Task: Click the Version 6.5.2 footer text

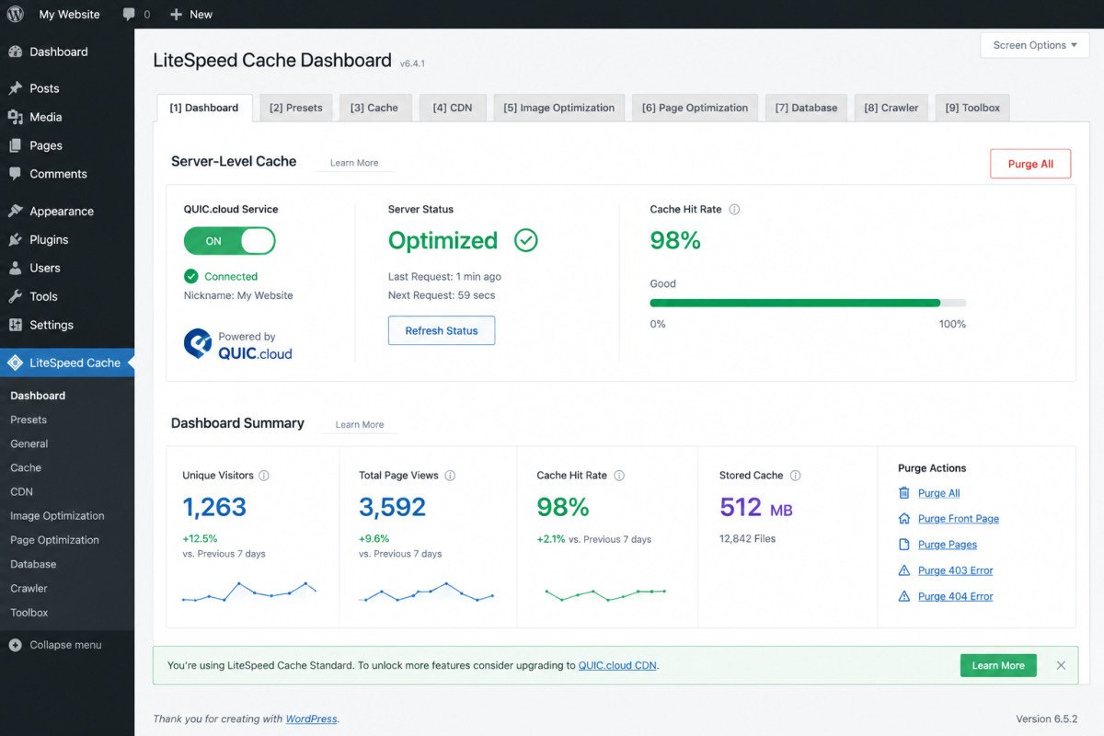Action: coord(1046,719)
